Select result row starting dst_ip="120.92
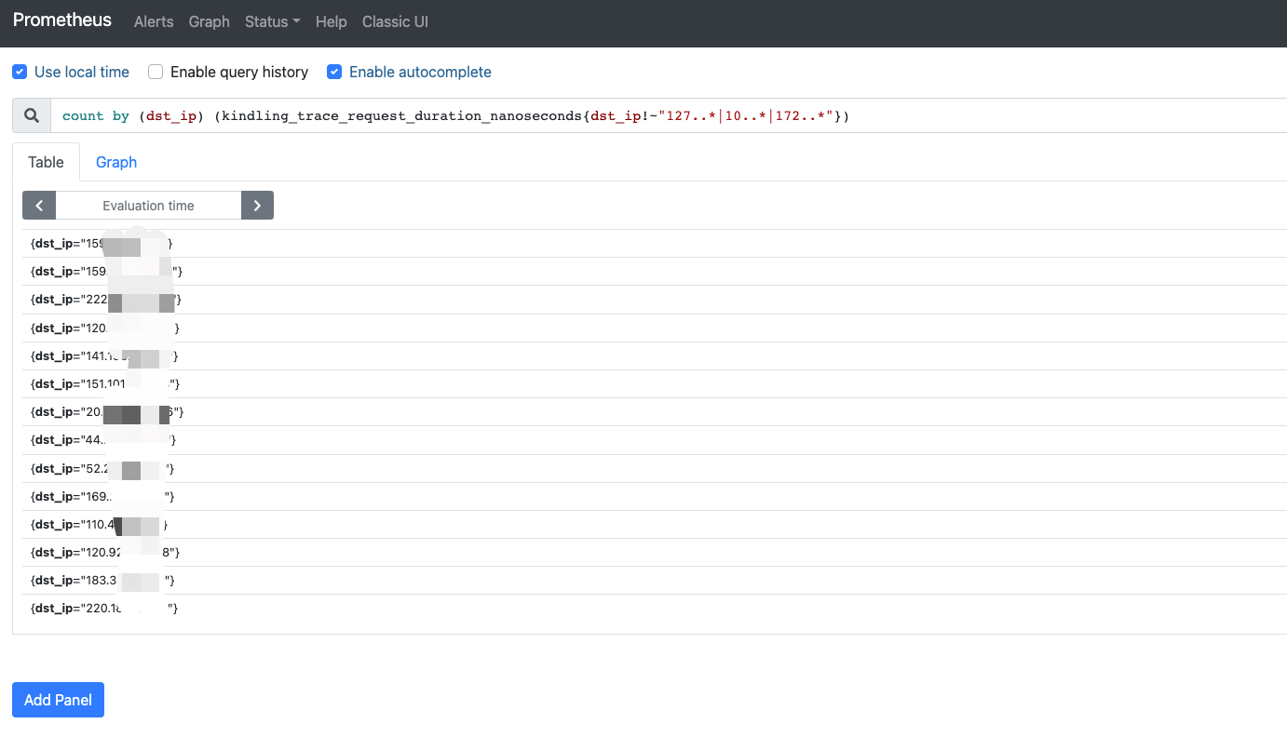1287x737 pixels. click(x=655, y=552)
